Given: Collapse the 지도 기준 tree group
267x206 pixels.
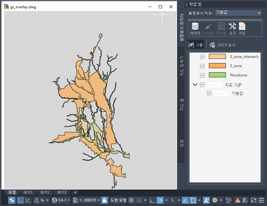Looking at the screenshot, I should [x=195, y=85].
